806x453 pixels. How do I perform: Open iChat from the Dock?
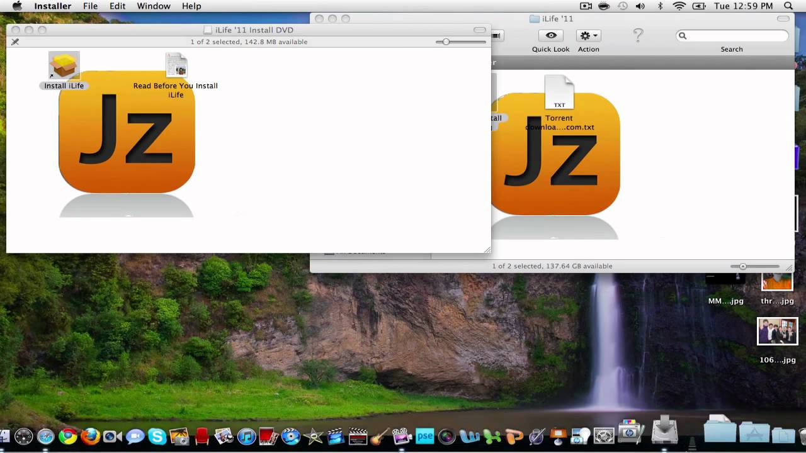135,437
